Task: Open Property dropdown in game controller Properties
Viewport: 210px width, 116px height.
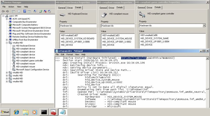Action: coord(204,25)
